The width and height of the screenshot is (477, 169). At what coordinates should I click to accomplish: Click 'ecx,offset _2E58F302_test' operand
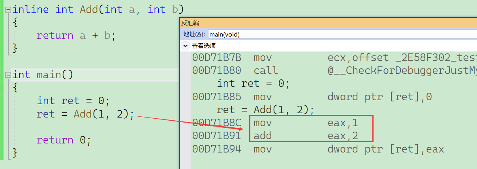pyautogui.click(x=402, y=58)
